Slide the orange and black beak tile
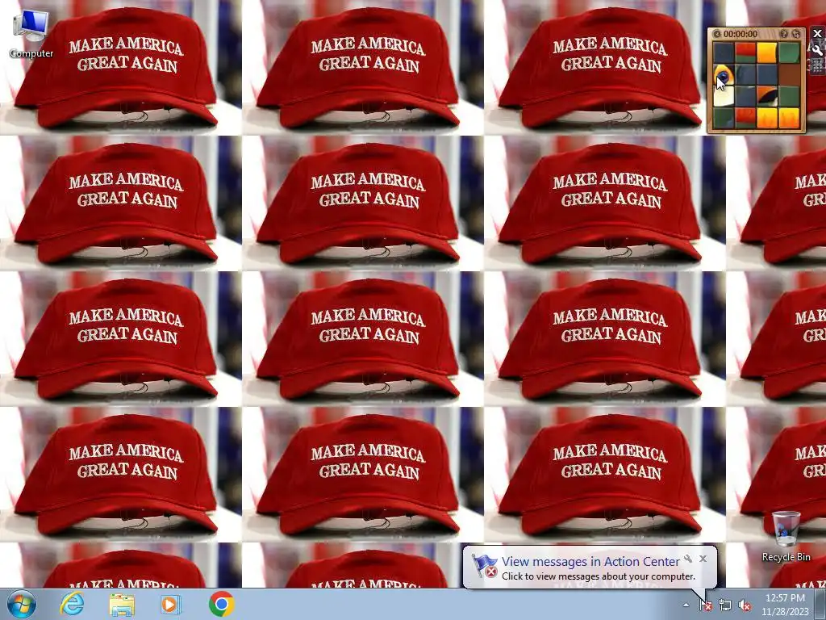 click(767, 97)
